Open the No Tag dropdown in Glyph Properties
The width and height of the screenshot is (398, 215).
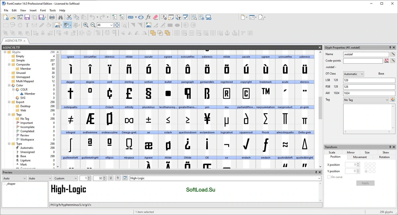(366, 100)
